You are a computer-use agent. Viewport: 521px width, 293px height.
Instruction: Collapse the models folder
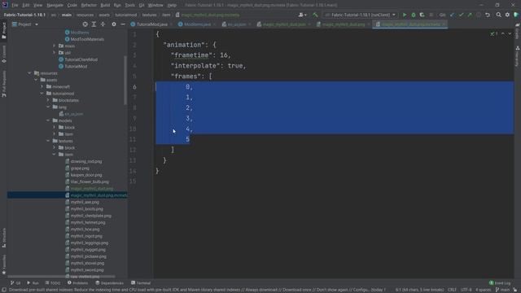click(x=48, y=120)
